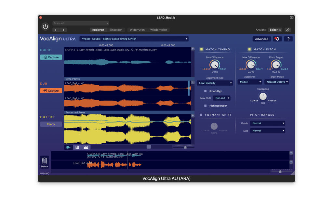Click overview dub lane zoom icon
The height and width of the screenshot is (199, 333).
coord(291,162)
